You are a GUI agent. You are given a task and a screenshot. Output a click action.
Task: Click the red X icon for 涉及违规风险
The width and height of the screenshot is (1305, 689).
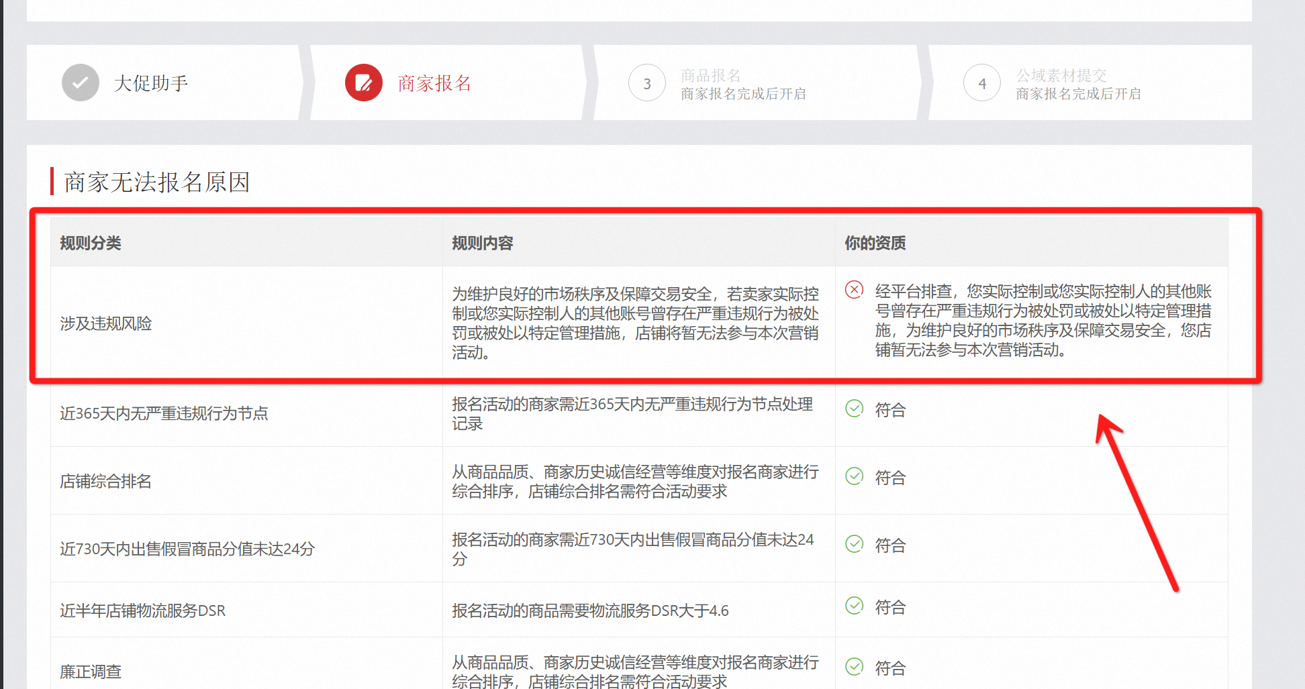[855, 290]
